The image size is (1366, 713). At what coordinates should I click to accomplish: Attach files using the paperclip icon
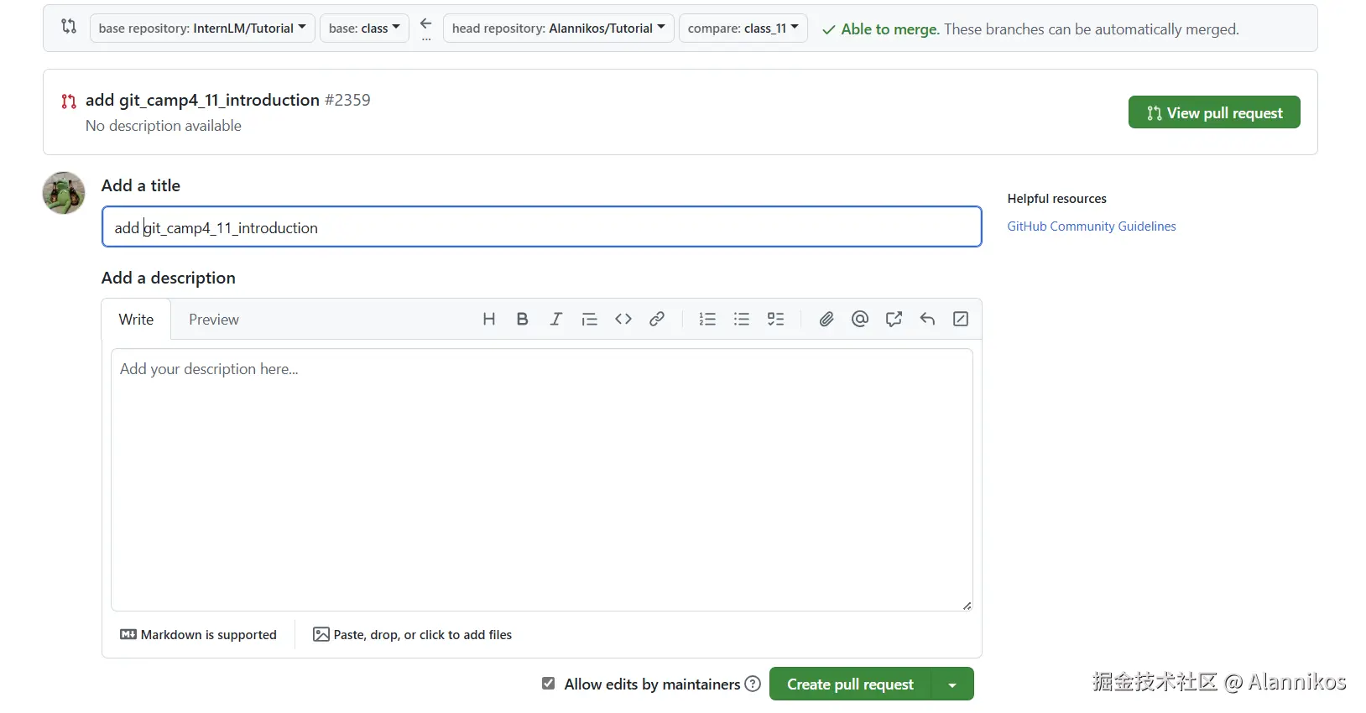826,319
